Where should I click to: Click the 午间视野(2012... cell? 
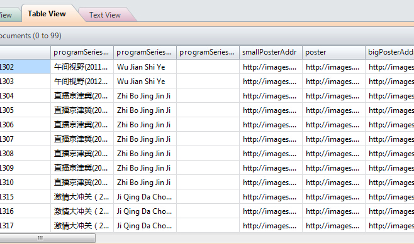point(82,82)
